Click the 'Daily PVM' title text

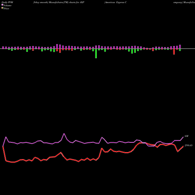[x=7, y=2]
